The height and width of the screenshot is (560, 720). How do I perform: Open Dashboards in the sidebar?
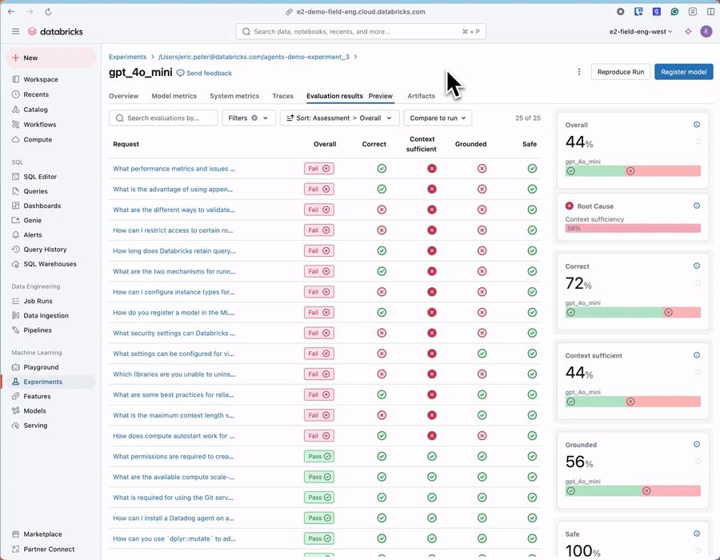click(42, 206)
